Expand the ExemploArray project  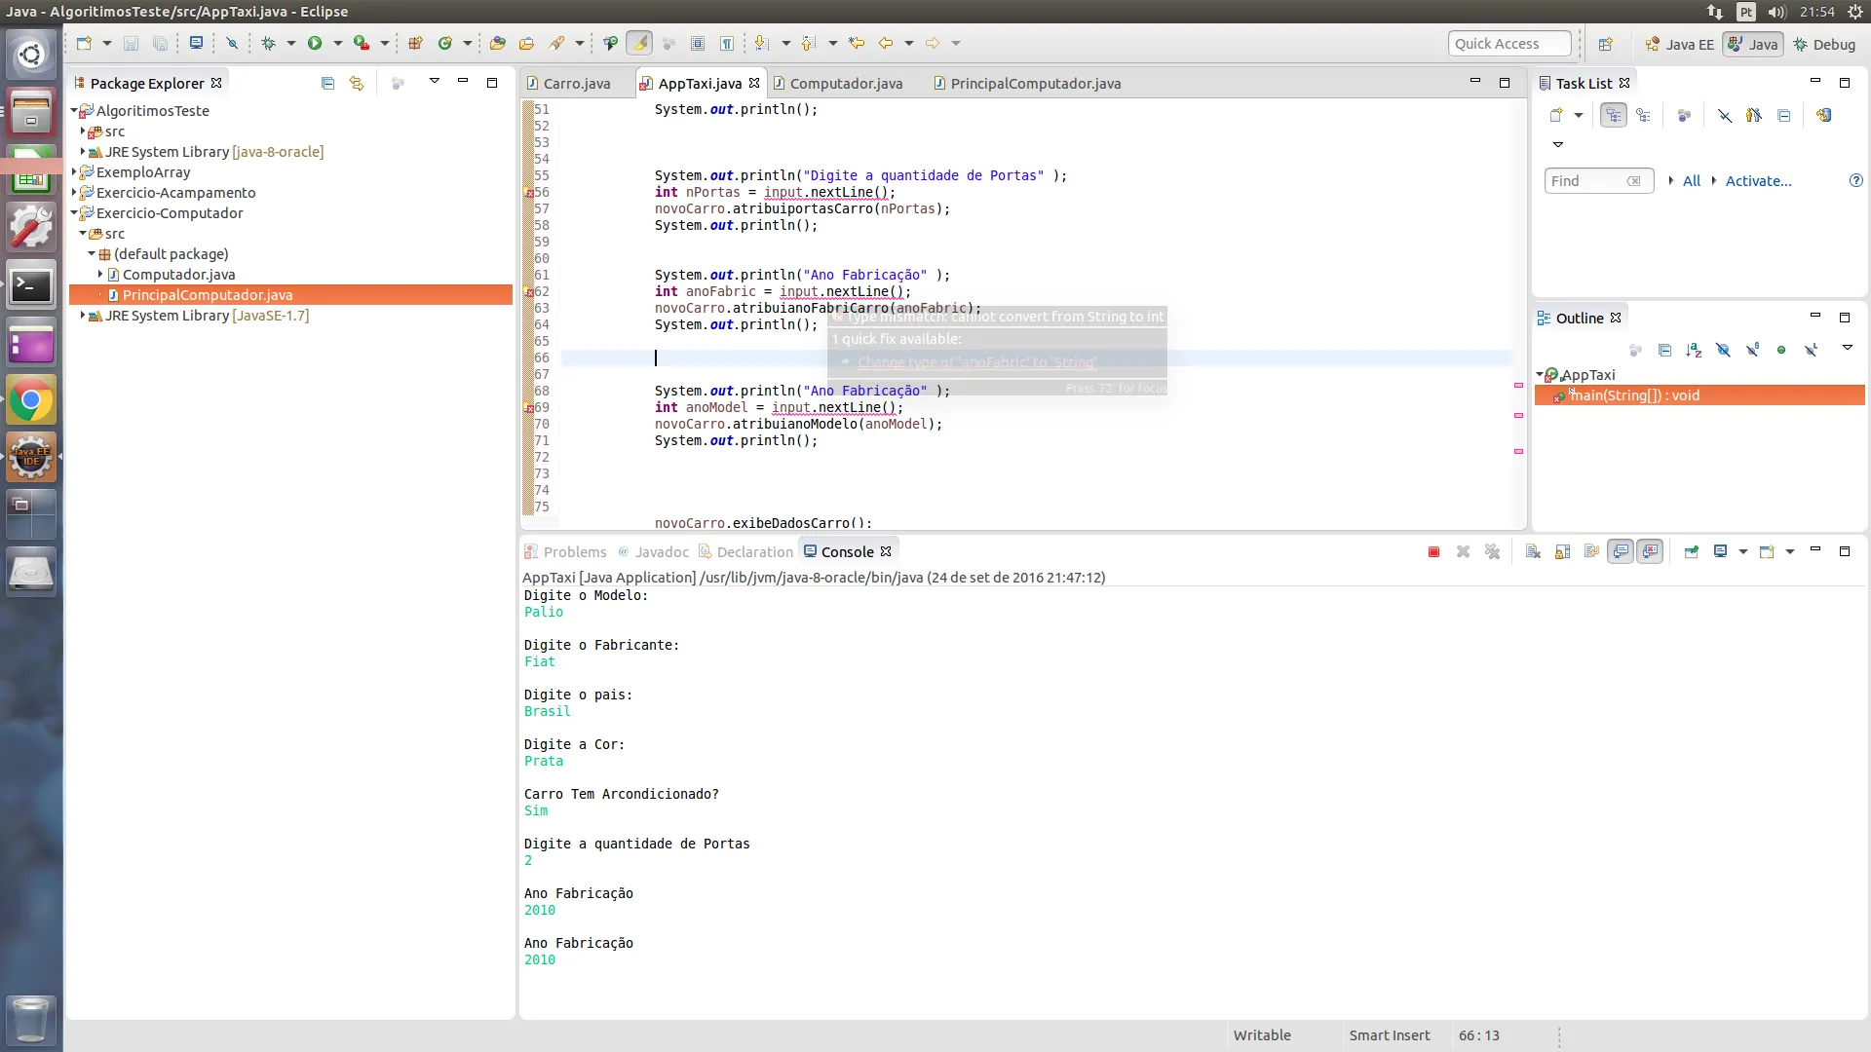coord(74,172)
